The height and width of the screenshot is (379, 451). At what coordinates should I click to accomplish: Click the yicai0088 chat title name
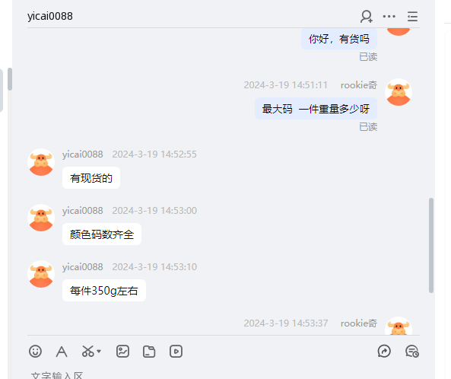(50, 17)
